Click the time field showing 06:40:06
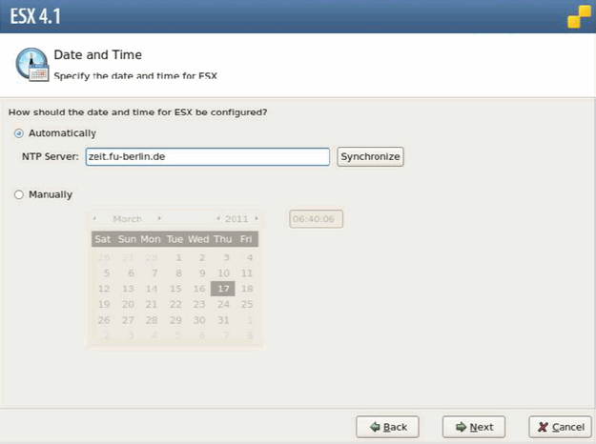 (x=316, y=219)
